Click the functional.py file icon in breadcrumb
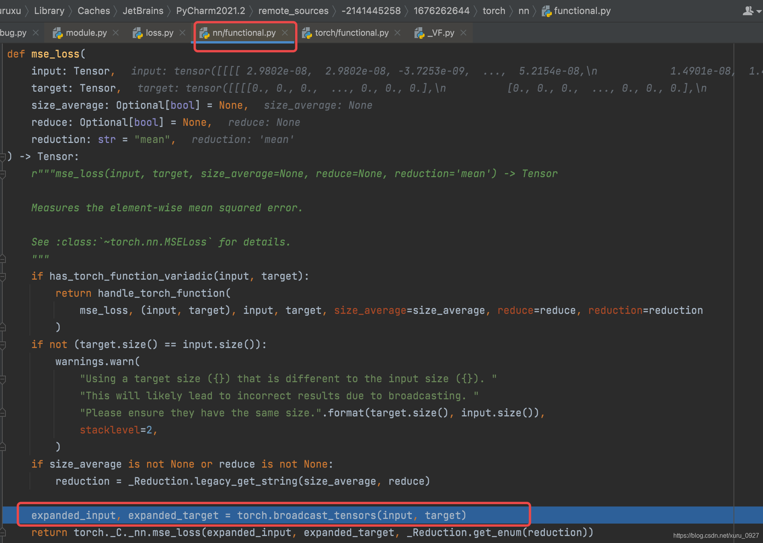 (x=547, y=11)
